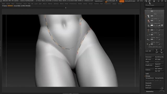167x94 pixels.
Task: Toggle the orange Menus button
Action: 122,1
